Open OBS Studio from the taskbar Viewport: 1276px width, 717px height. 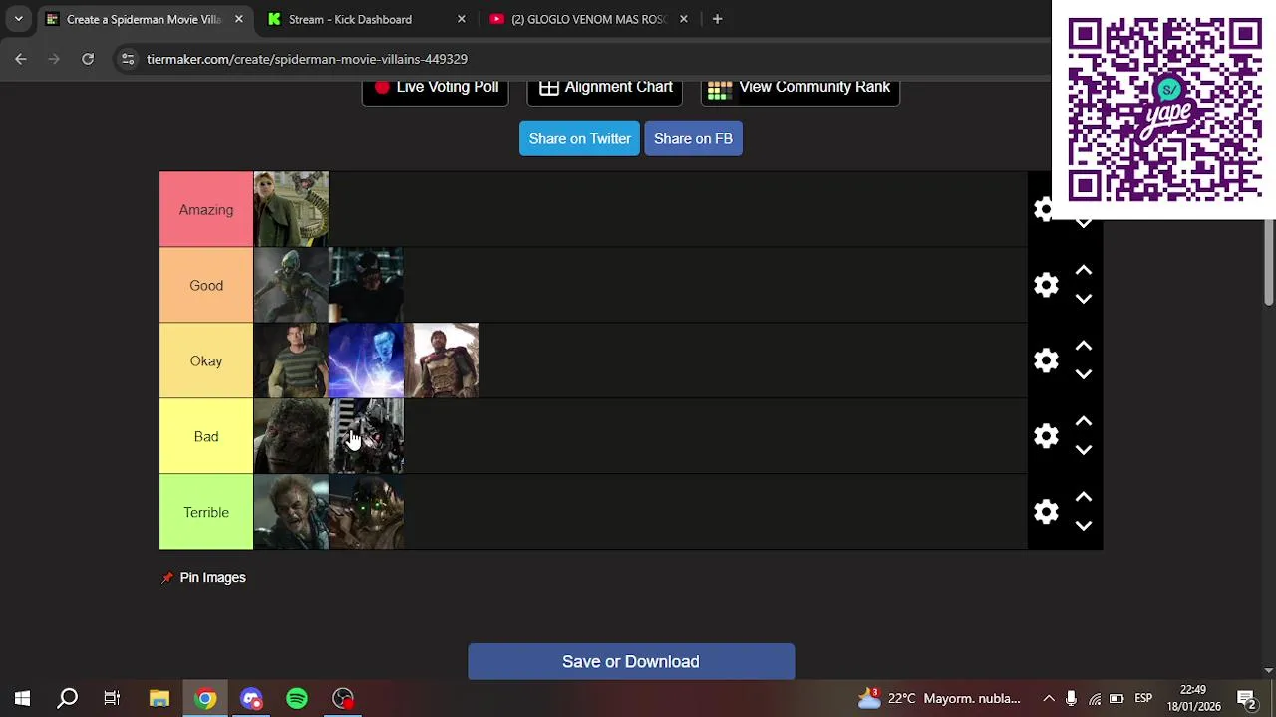coord(343,698)
